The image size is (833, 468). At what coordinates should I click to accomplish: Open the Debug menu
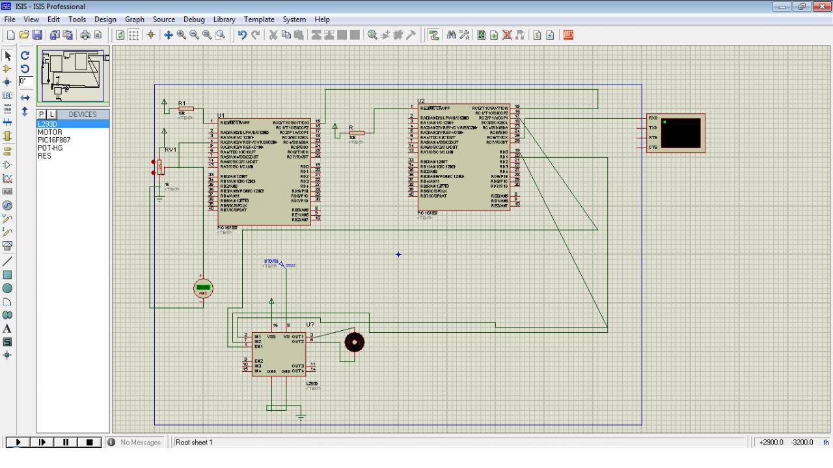click(194, 19)
